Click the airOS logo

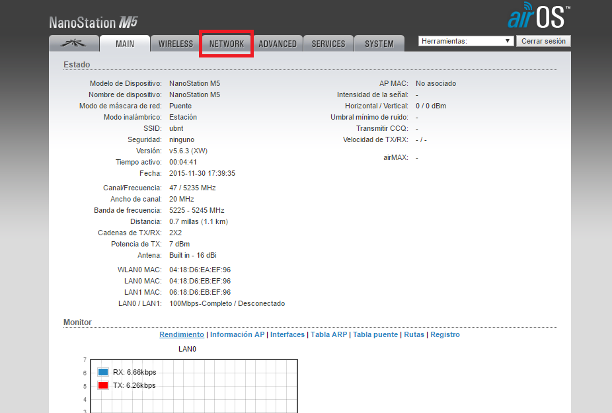(539, 16)
